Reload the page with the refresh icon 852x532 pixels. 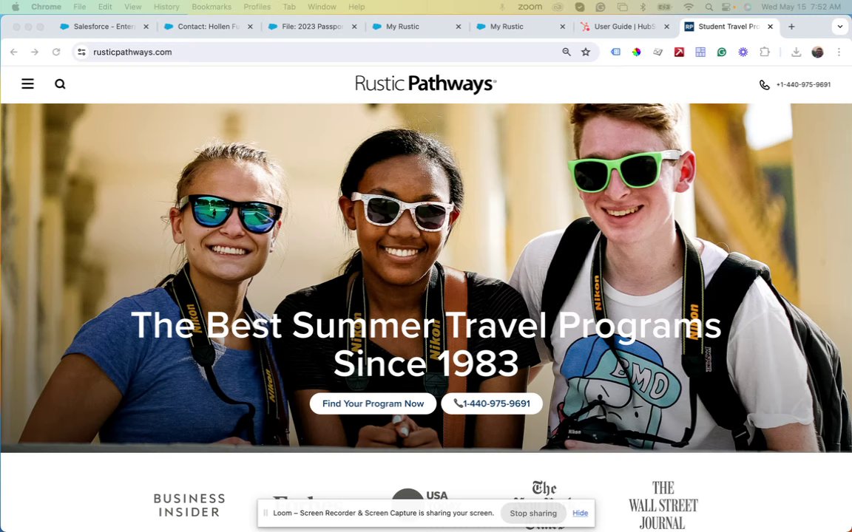click(x=56, y=52)
